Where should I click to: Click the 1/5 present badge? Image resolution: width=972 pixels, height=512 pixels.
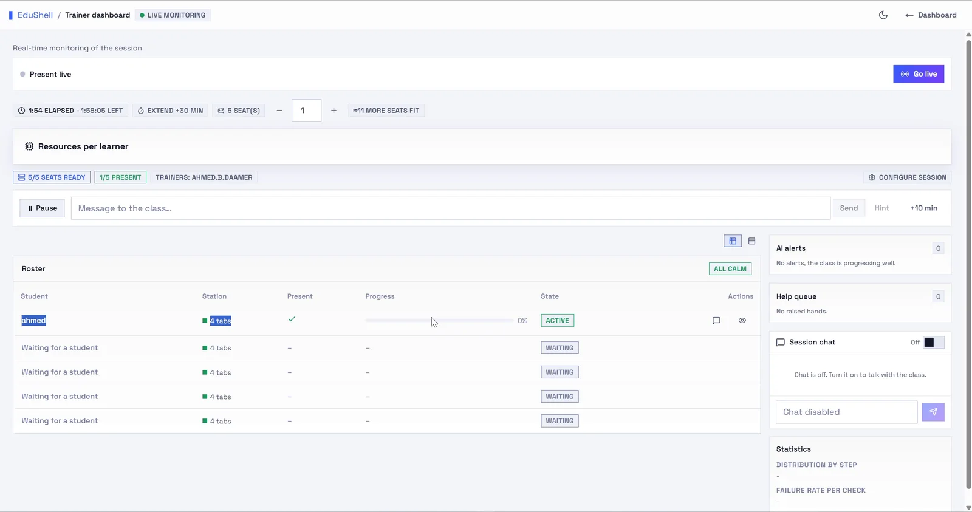(x=120, y=177)
